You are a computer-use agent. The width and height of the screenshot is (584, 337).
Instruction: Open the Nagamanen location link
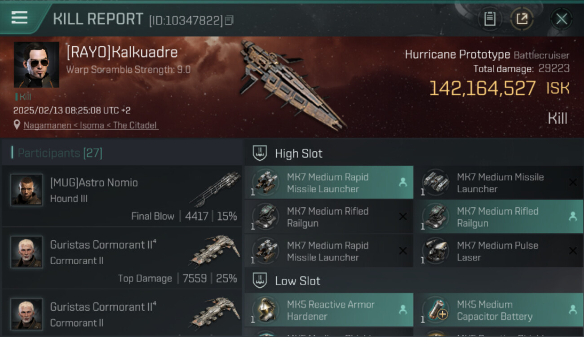coord(91,125)
